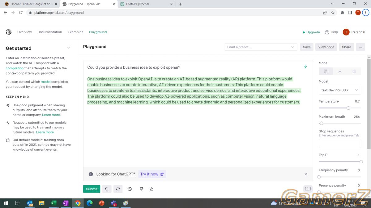Click the Help question mark icon
The image size is (371, 208).
tap(327, 32)
